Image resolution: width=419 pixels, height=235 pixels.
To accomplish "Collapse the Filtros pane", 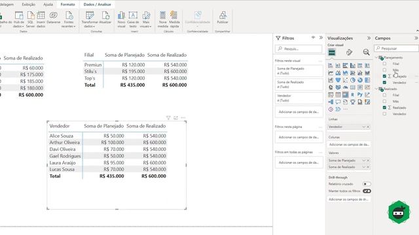I will (321, 38).
